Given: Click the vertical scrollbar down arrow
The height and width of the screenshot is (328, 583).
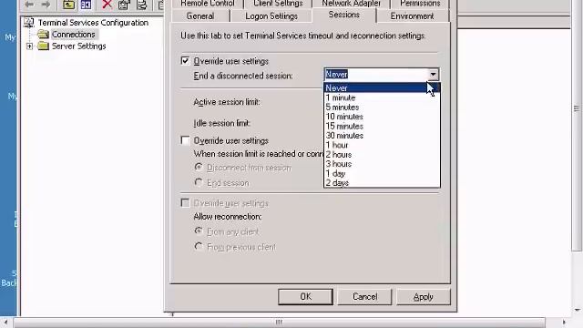Looking at the screenshot, I should (x=577, y=310).
